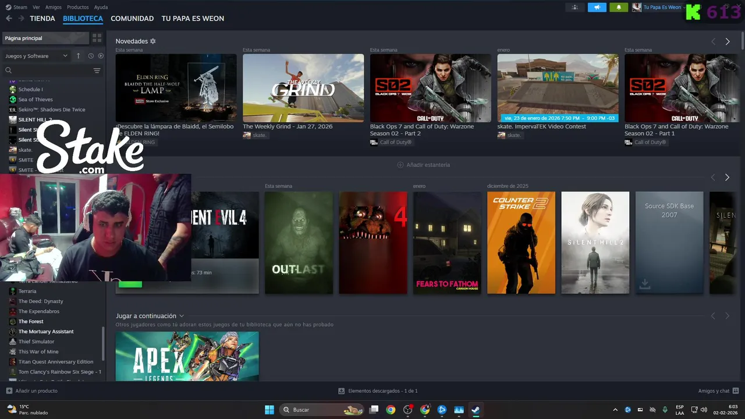Open the Ayuda menu
The height and width of the screenshot is (419, 745).
(x=101, y=8)
